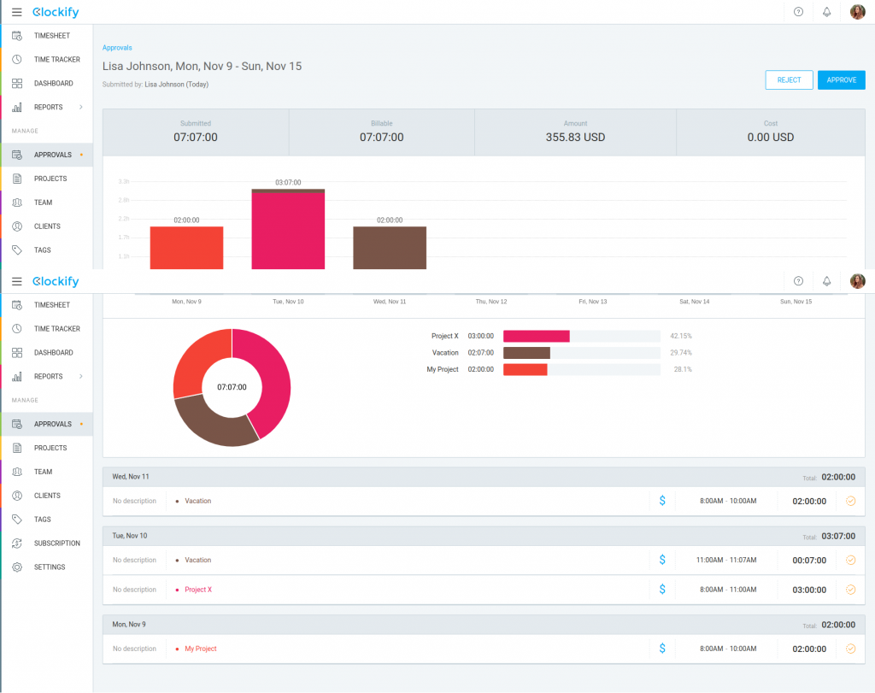This screenshot has height=693, width=875.
Task: Click the red Mon, Nov 9 bar in the chart
Action: point(186,248)
